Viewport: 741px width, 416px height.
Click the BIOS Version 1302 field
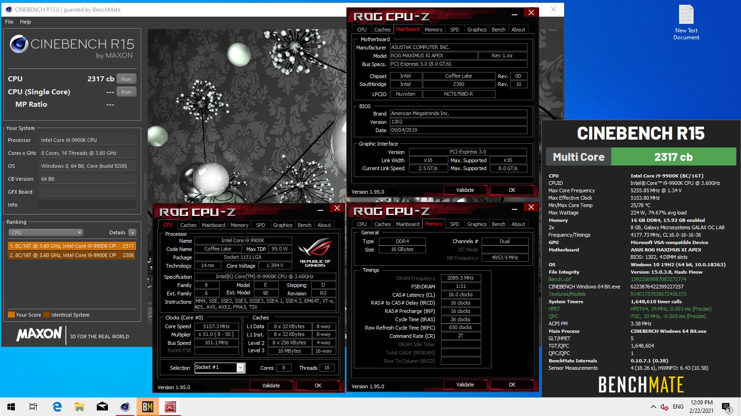pos(458,122)
